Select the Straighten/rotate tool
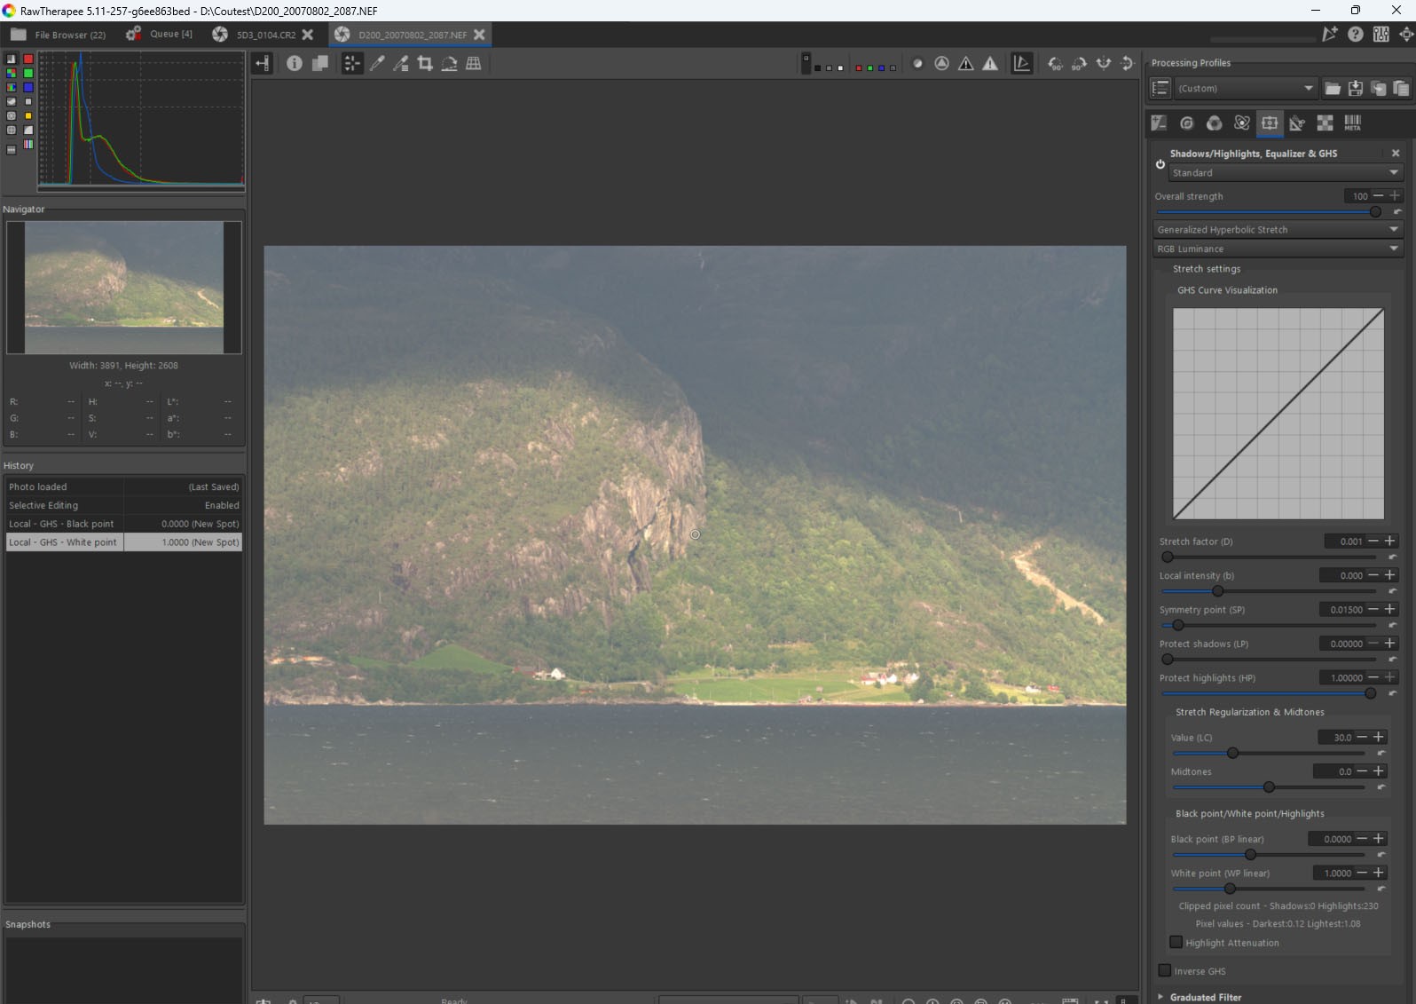 [x=449, y=63]
